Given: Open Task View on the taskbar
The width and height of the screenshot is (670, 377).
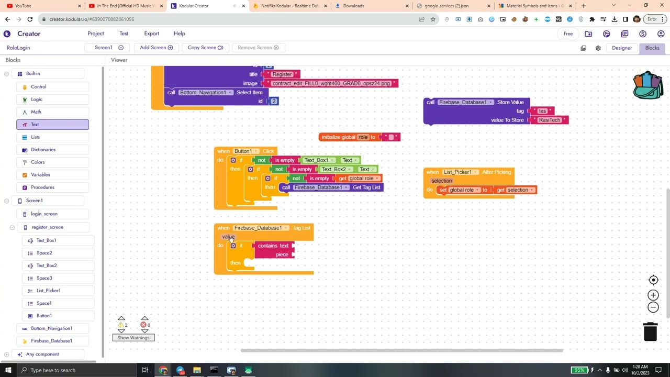Looking at the screenshot, I should 145,370.
